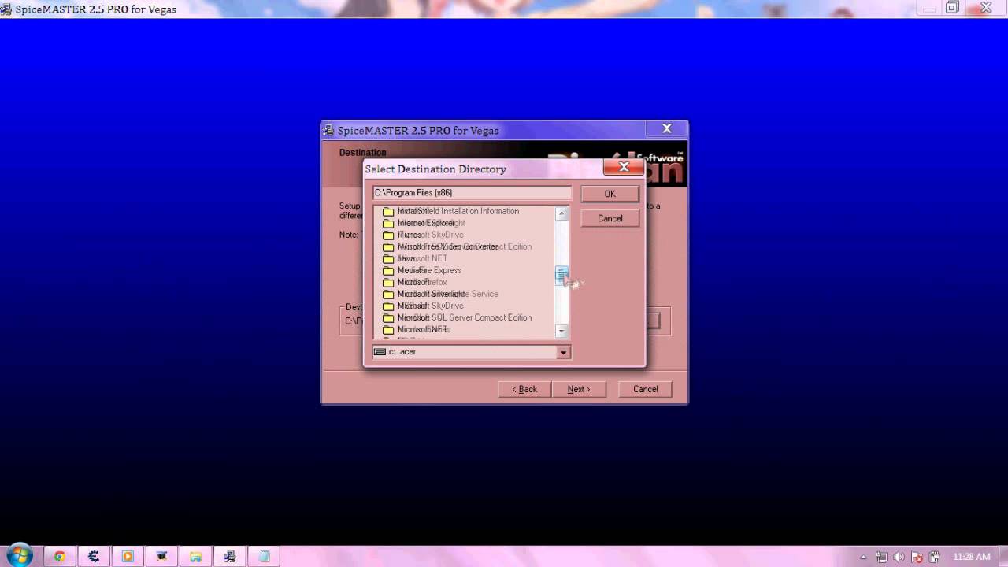Viewport: 1008px width, 567px height.
Task: Click OK in Select Destination Directory dialog
Action: pos(610,194)
